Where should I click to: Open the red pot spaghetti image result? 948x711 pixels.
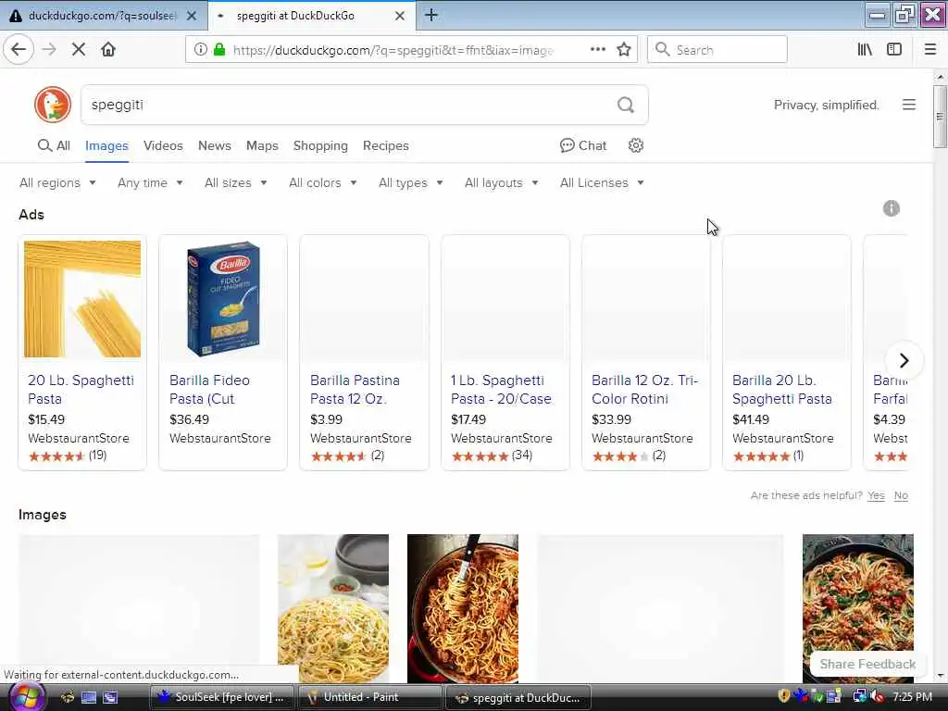coord(463,608)
